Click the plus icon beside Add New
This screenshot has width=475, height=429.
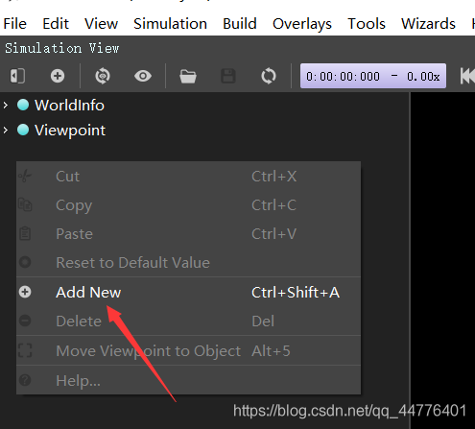pyautogui.click(x=25, y=292)
